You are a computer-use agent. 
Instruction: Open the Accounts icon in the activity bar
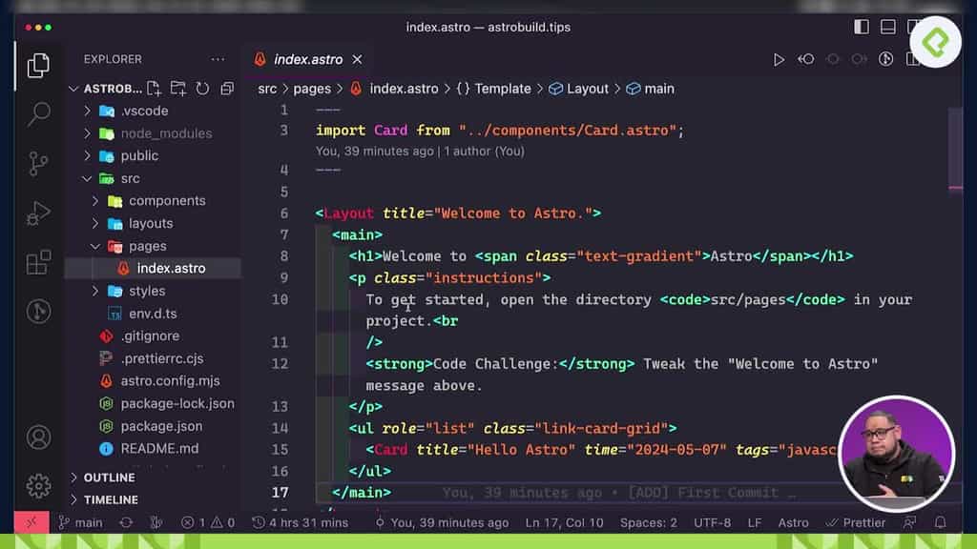click(x=37, y=438)
